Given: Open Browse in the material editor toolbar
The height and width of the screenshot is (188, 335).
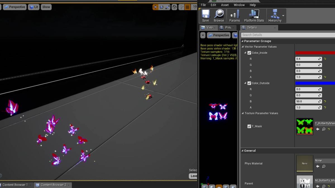Looking at the screenshot, I should click(x=219, y=16).
